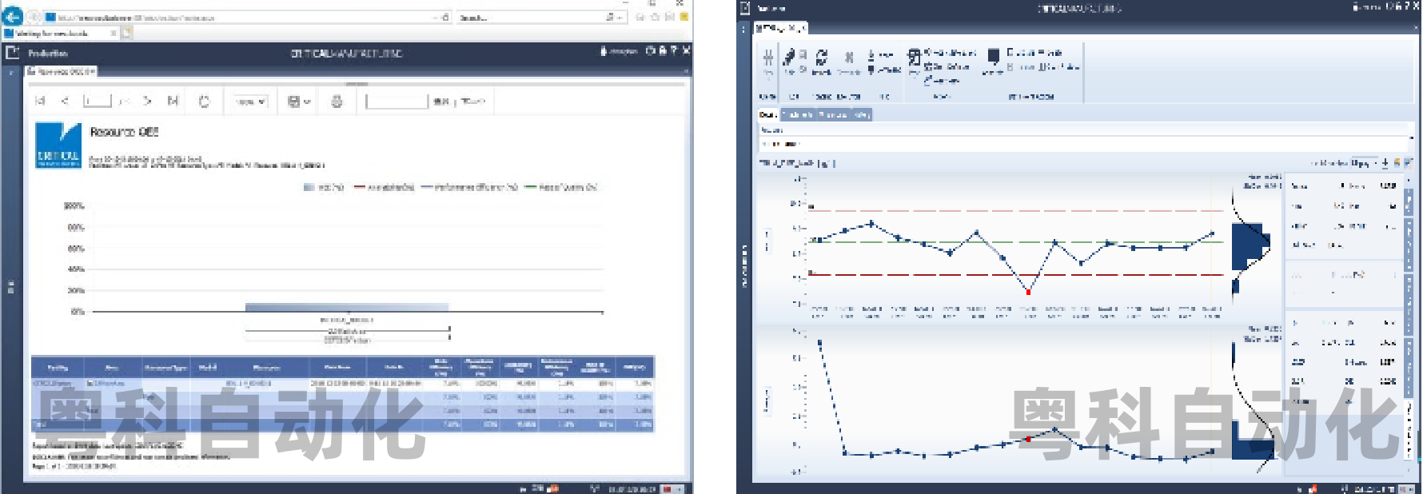This screenshot has height=494, width=1423.
Task: Click the Facility column header in table
Action: click(x=58, y=368)
